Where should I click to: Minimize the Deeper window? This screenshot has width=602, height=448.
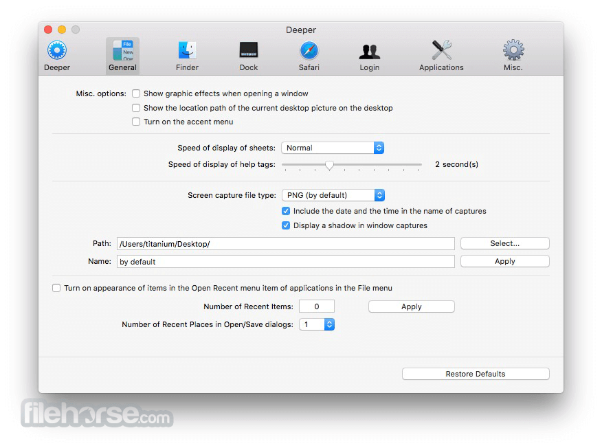click(x=62, y=30)
